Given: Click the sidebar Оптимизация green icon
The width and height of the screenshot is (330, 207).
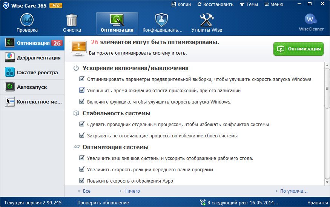Looking at the screenshot, I should click(x=10, y=43).
